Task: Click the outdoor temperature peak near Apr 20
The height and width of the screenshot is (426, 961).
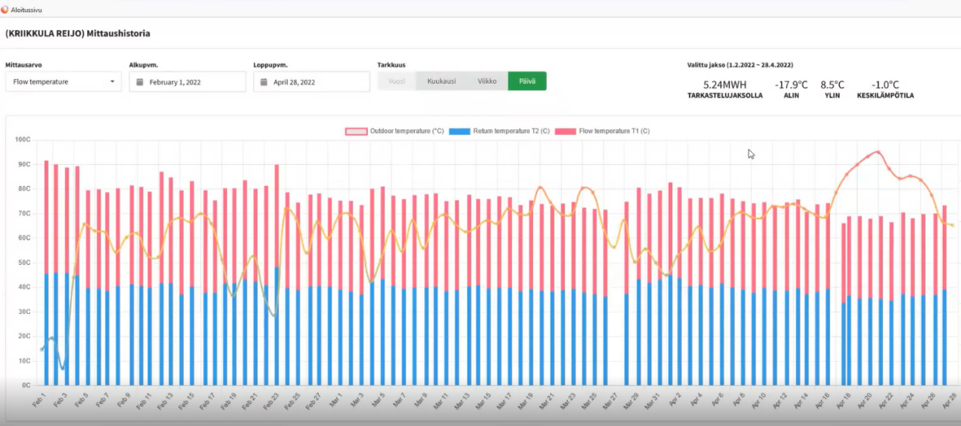Action: click(x=877, y=152)
